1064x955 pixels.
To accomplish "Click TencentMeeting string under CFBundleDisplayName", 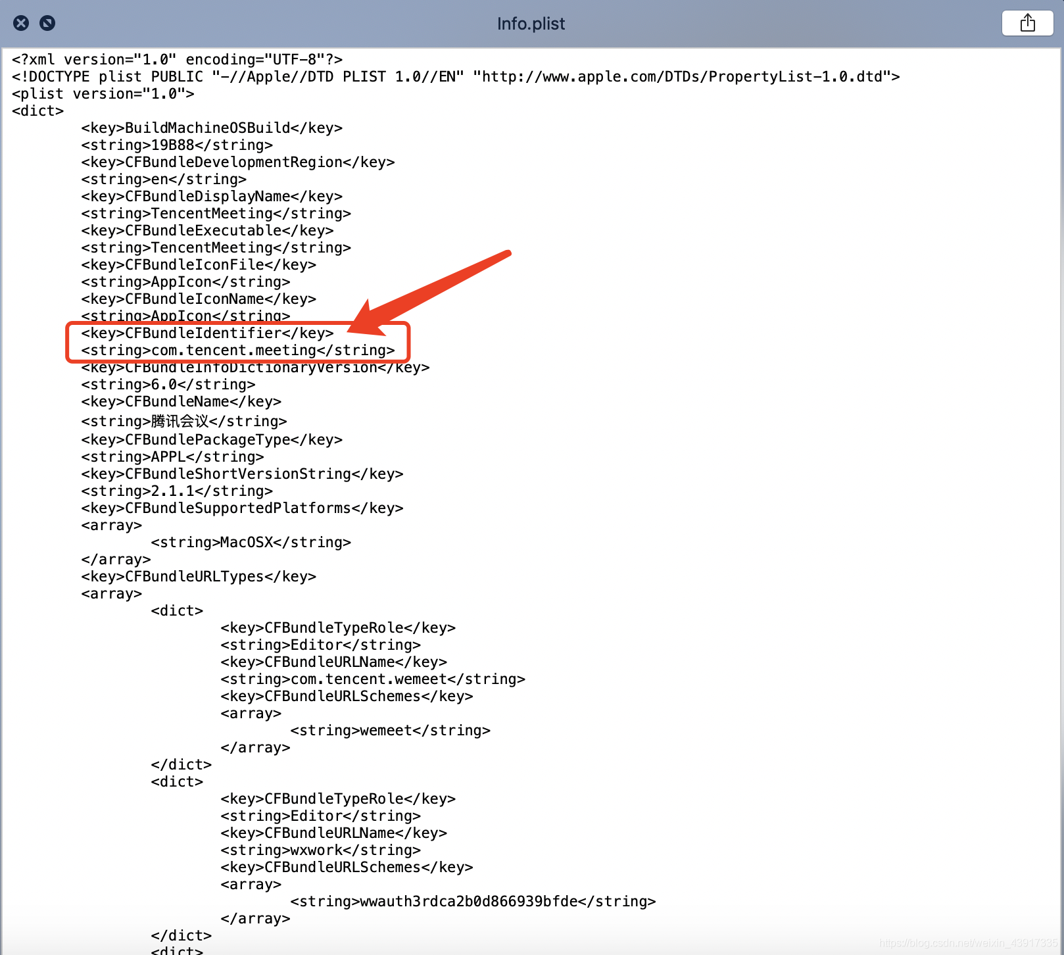I will tap(216, 213).
